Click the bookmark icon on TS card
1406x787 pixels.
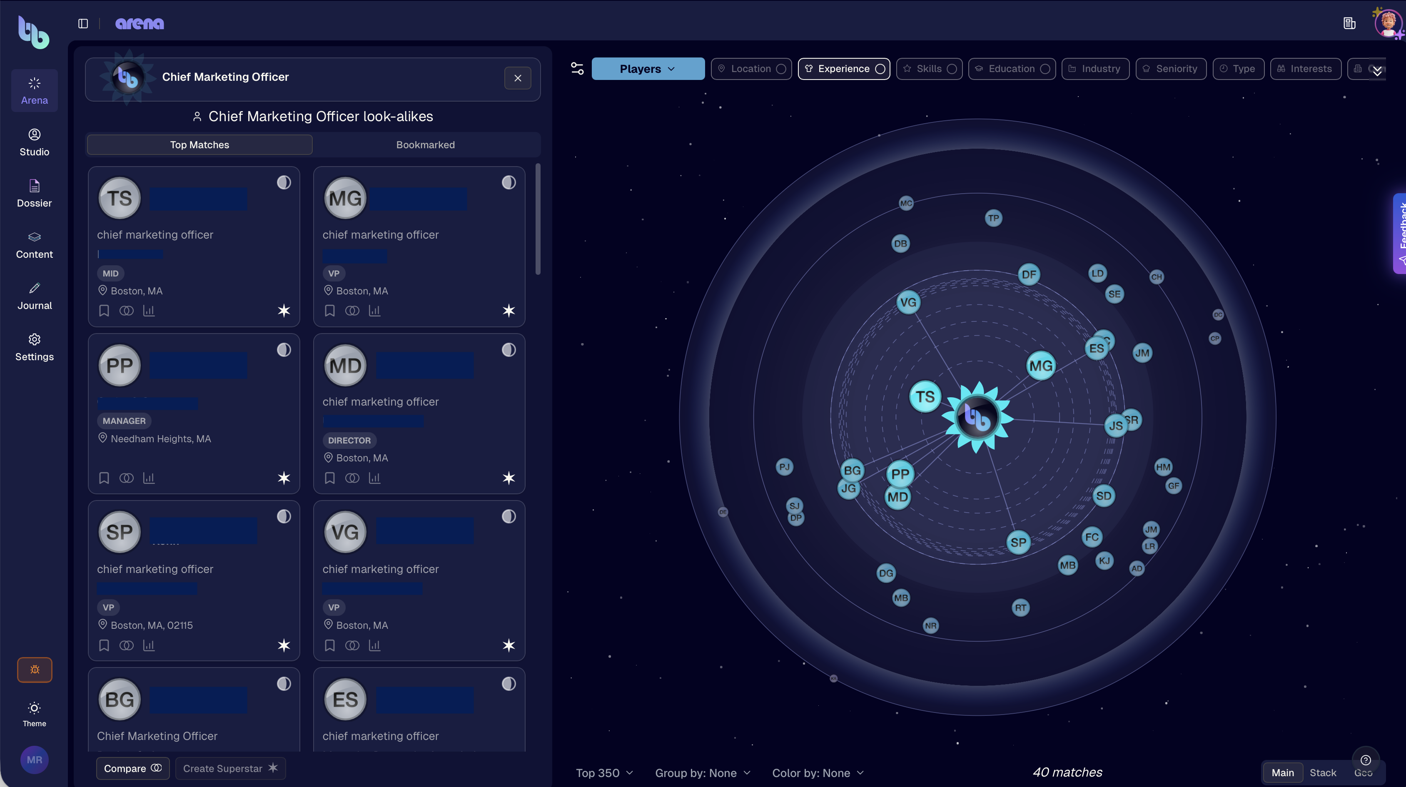pos(104,311)
